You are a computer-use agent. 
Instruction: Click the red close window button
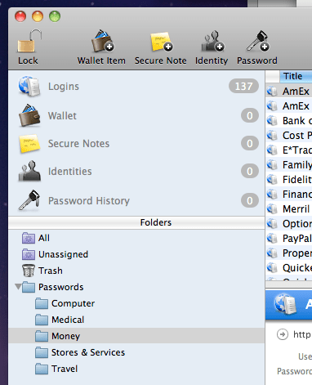tap(20, 16)
